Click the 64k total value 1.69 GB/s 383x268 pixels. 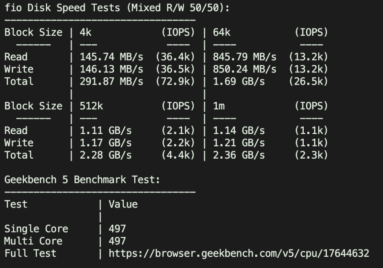(239, 81)
